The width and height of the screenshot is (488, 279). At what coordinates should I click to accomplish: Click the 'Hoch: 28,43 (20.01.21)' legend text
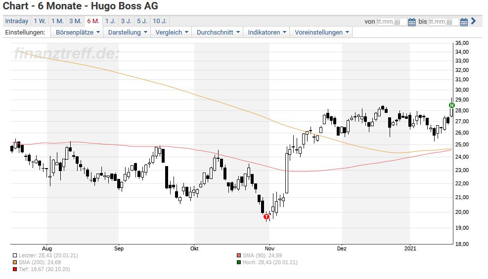coord(270,263)
